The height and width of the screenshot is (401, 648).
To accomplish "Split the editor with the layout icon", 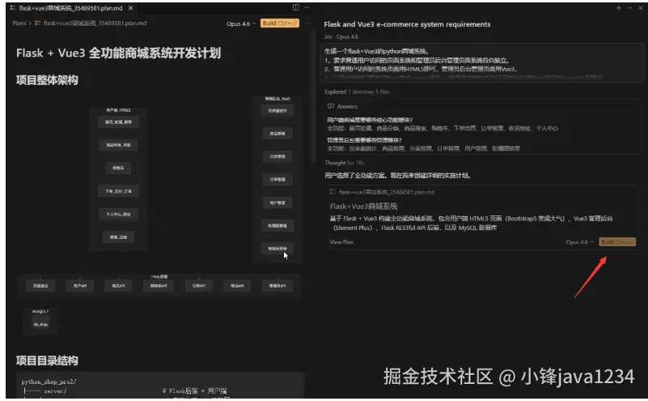I will click(x=296, y=7).
